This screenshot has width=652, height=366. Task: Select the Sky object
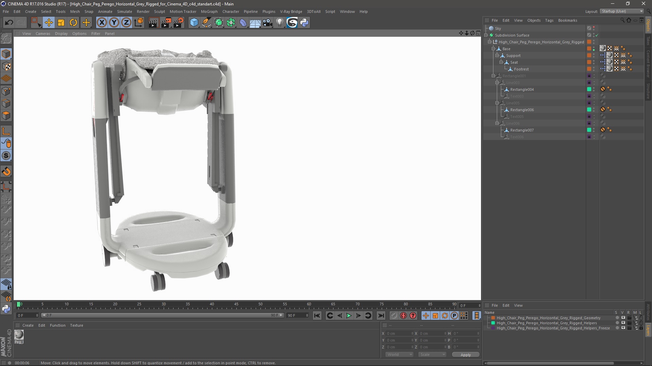point(498,28)
